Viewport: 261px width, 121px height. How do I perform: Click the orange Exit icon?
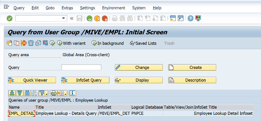pos(97,18)
